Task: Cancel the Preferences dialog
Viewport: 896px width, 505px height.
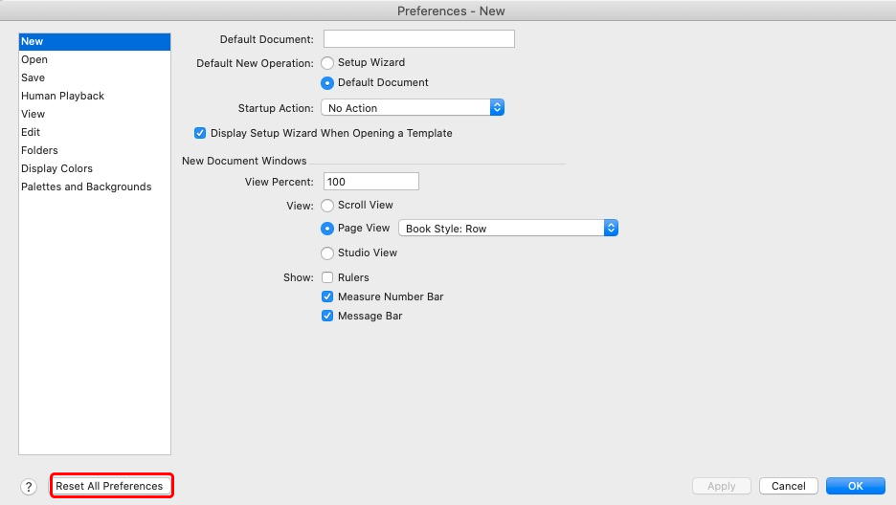Action: pyautogui.click(x=789, y=486)
